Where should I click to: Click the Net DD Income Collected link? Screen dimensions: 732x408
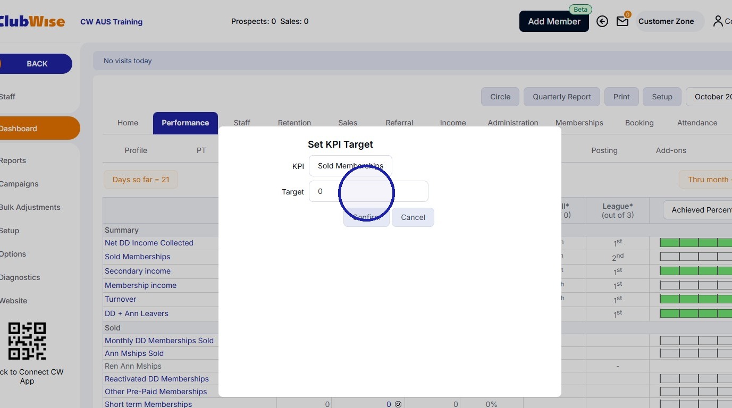click(x=149, y=243)
